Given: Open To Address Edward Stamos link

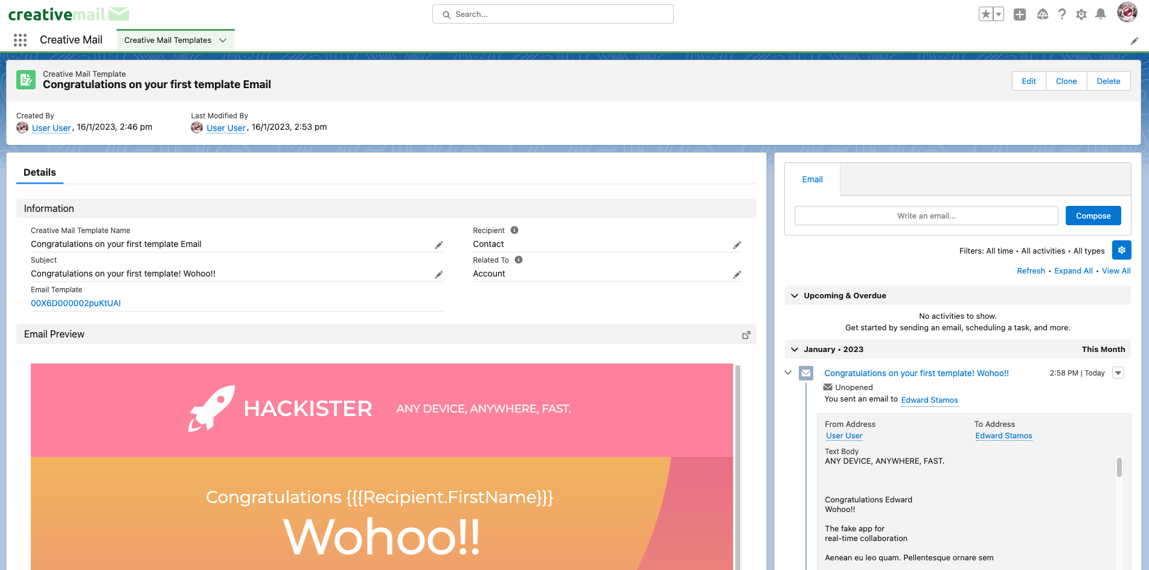Looking at the screenshot, I should point(1003,436).
